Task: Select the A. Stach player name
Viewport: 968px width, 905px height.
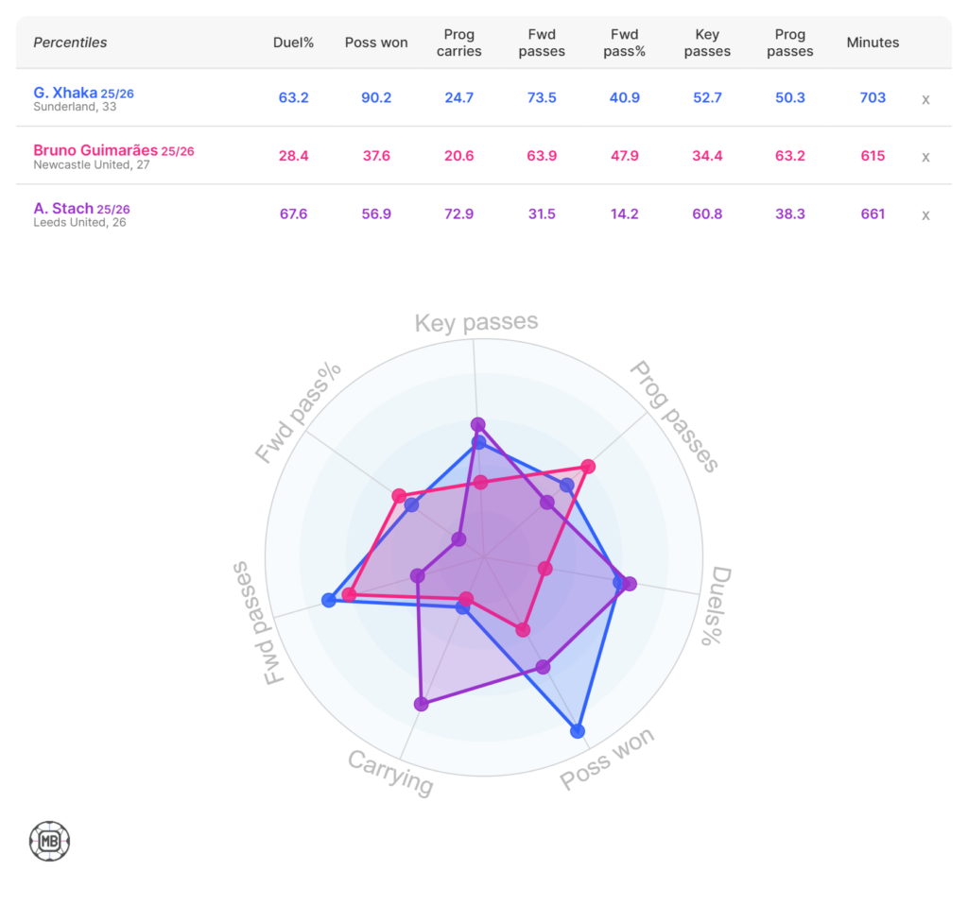Action: tap(63, 208)
